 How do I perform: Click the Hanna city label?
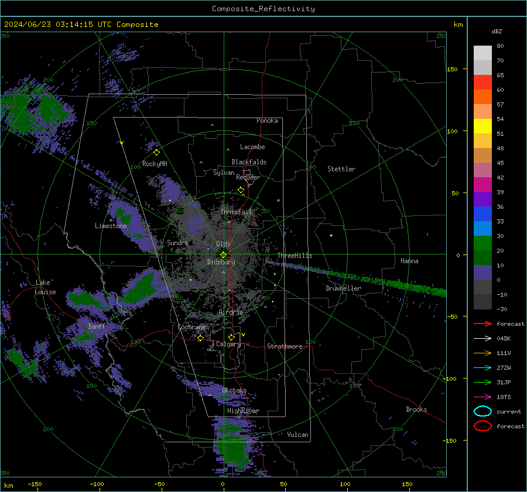click(x=409, y=261)
